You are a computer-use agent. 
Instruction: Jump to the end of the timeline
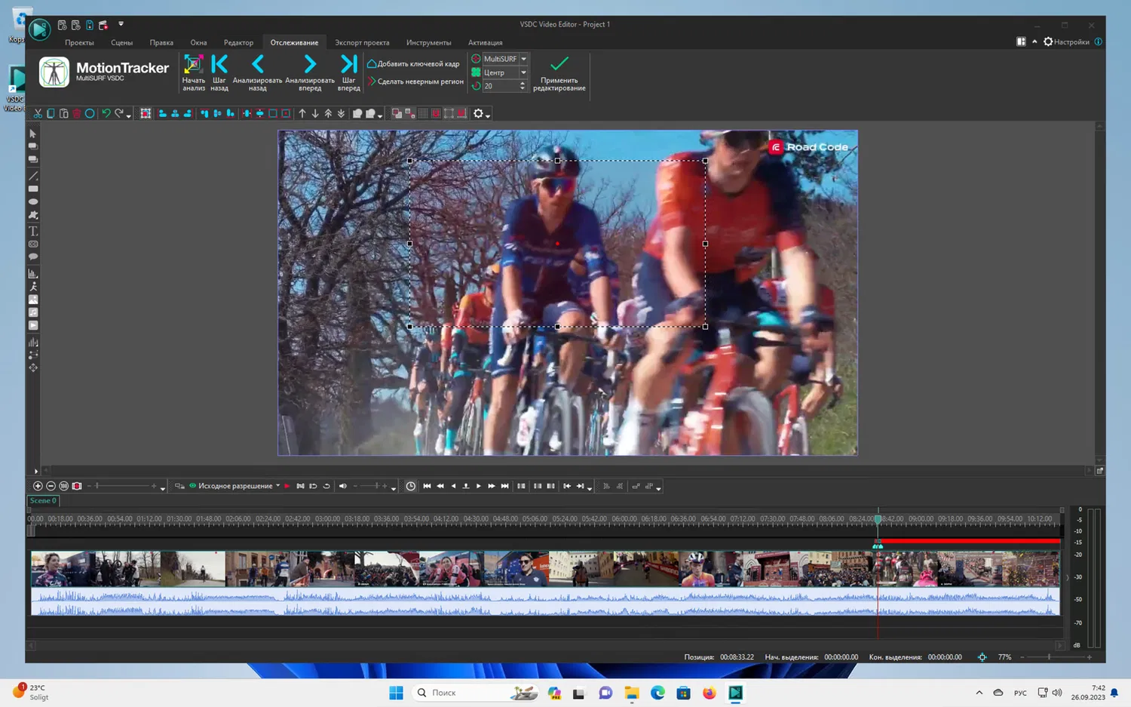(x=504, y=486)
